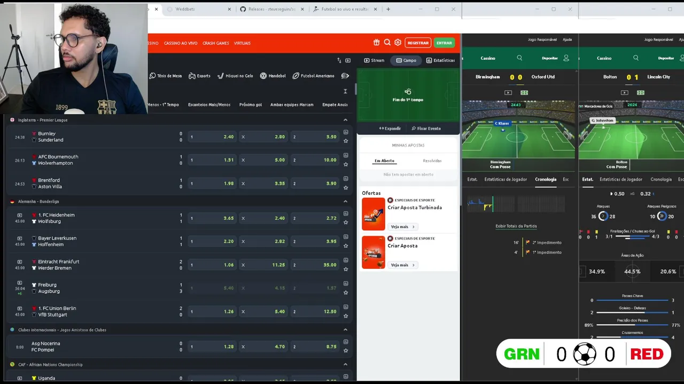Bet on Brentford win at 1.98

pos(213,183)
